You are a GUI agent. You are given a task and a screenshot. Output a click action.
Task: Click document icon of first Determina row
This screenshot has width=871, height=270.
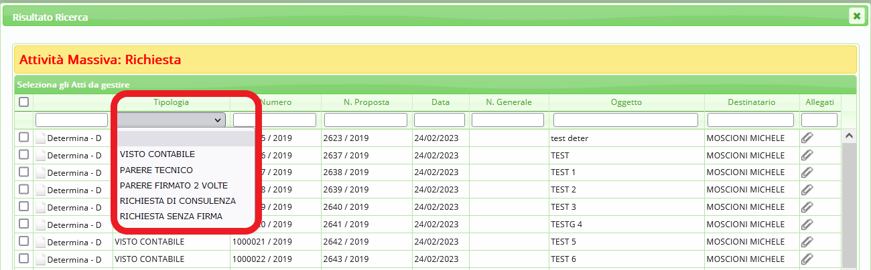click(41, 138)
